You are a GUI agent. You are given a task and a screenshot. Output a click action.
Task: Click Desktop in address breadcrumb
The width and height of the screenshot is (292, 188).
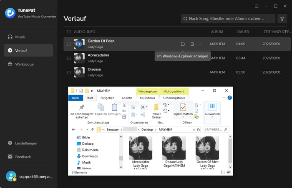(147, 129)
